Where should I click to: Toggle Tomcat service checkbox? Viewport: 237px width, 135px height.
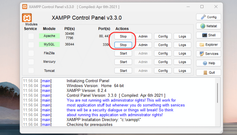[31, 71]
